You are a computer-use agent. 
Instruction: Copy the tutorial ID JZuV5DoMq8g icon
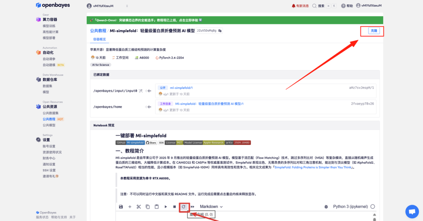coord(220,31)
